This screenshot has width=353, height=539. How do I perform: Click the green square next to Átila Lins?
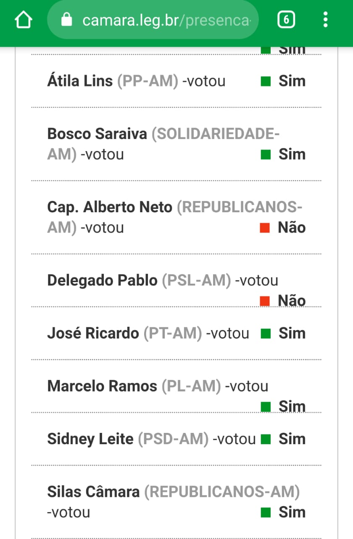tap(266, 81)
